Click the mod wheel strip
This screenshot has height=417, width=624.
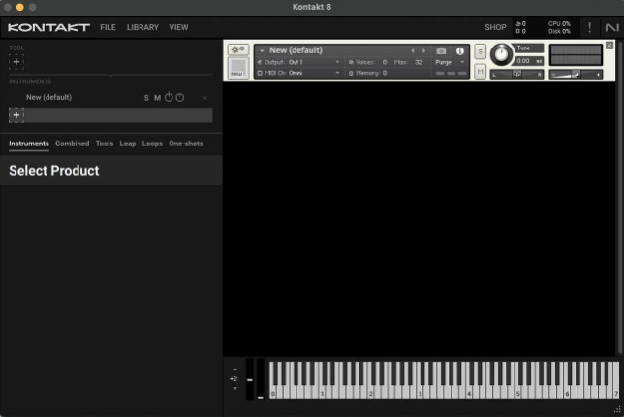coord(261,378)
